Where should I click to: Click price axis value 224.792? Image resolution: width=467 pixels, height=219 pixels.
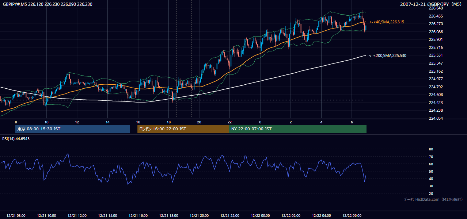(436, 87)
